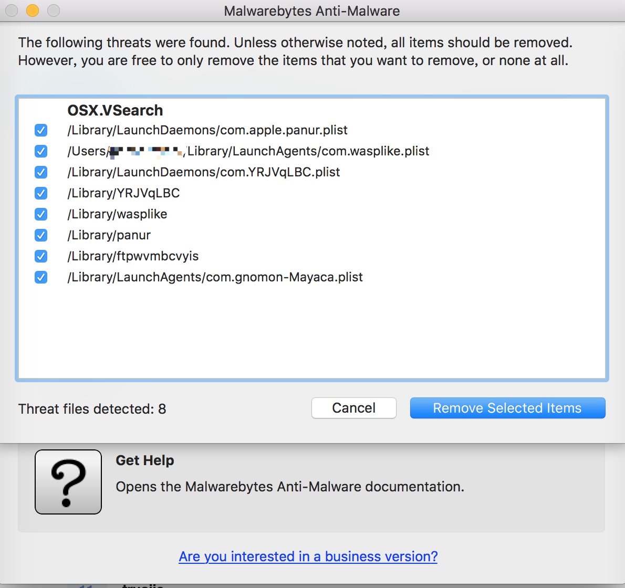Image resolution: width=625 pixels, height=588 pixels.
Task: Click Remove Selected Items button
Action: click(507, 408)
